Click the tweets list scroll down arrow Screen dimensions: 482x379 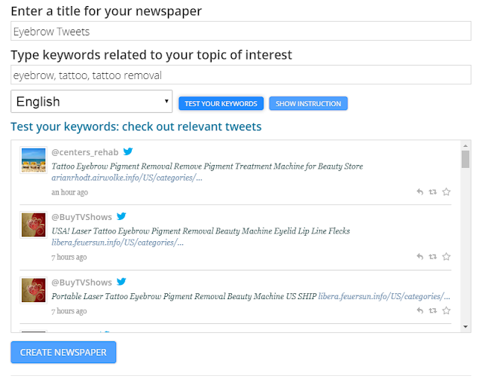465,327
